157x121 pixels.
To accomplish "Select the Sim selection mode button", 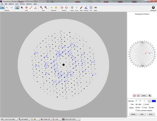I will pyautogui.click(x=2, y=8).
